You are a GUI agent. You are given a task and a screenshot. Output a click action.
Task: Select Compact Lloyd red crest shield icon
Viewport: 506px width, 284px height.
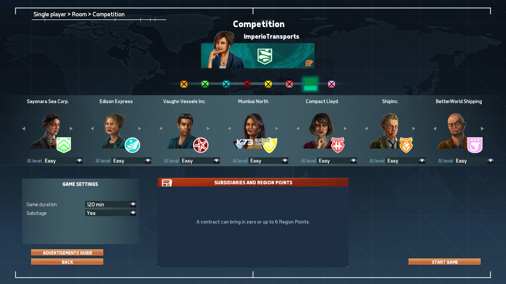pyautogui.click(x=337, y=144)
